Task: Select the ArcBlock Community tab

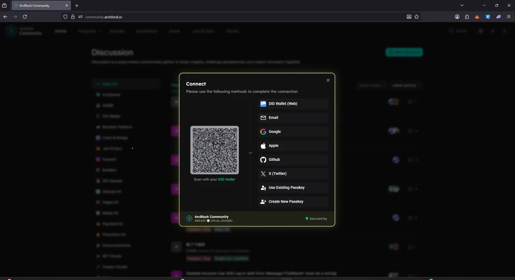Action: click(x=41, y=5)
